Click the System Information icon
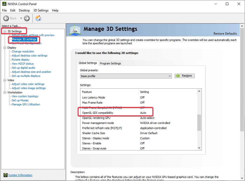The height and width of the screenshot is (181, 245). coord(5,175)
